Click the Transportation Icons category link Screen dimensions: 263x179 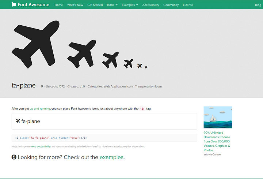tap(149, 86)
